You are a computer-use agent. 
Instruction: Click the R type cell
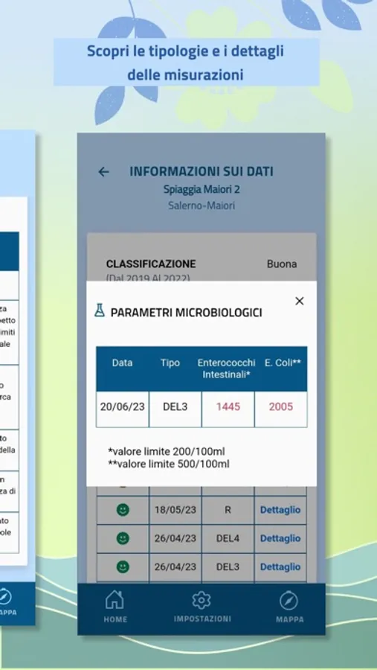pos(228,510)
